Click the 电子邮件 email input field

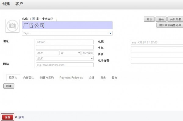[157, 61]
